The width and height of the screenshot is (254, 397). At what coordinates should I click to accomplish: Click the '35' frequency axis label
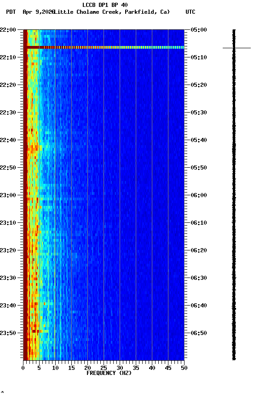tap(136, 368)
